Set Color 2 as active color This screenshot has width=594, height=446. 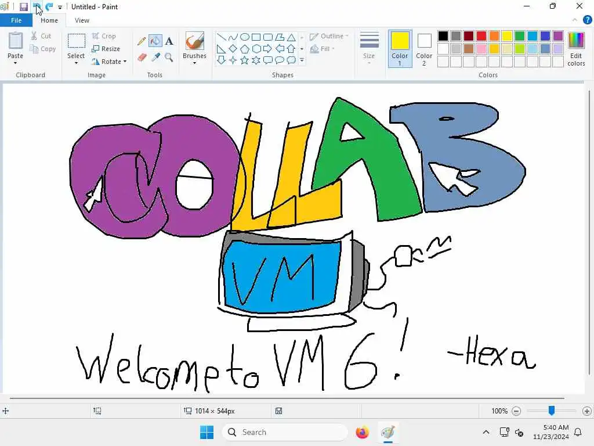(424, 49)
